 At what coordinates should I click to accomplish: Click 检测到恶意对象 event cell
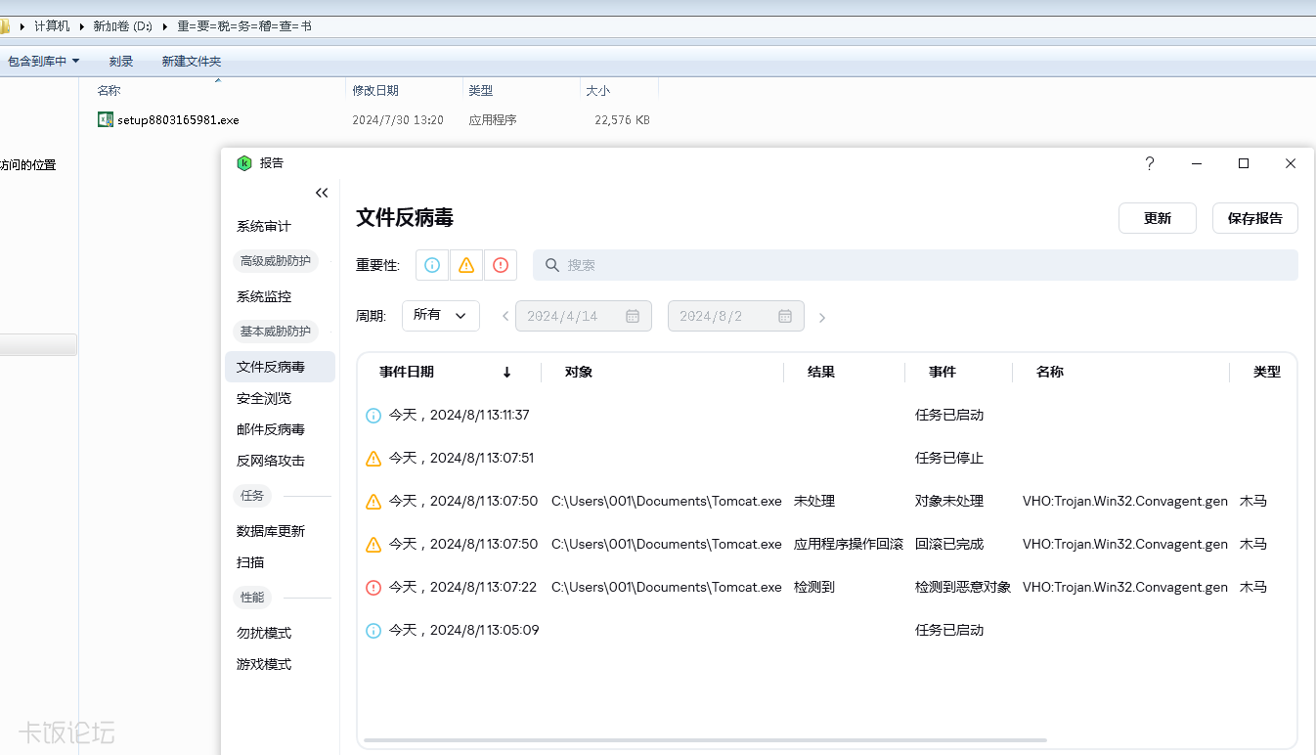coord(963,587)
